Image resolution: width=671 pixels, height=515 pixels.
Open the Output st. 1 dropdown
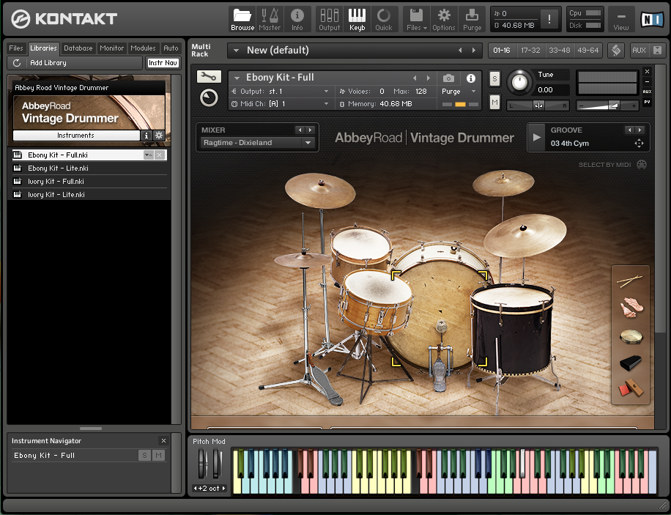click(326, 91)
